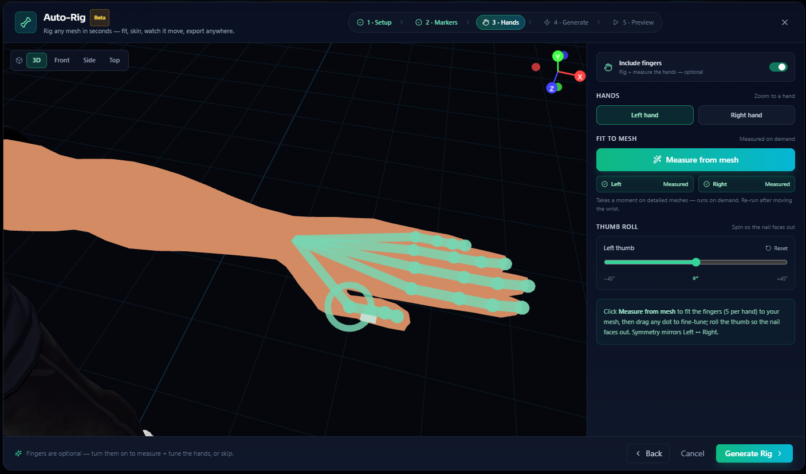Go to step 1 Setup
Image resolution: width=806 pixels, height=474 pixels.
(374, 22)
